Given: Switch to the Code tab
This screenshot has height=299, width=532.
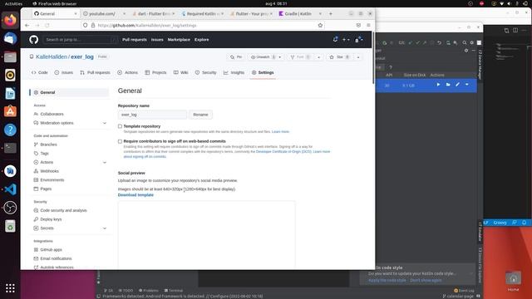Looking at the screenshot, I should [40, 72].
